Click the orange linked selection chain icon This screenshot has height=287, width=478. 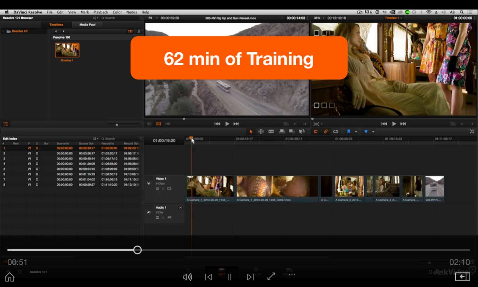[326, 131]
